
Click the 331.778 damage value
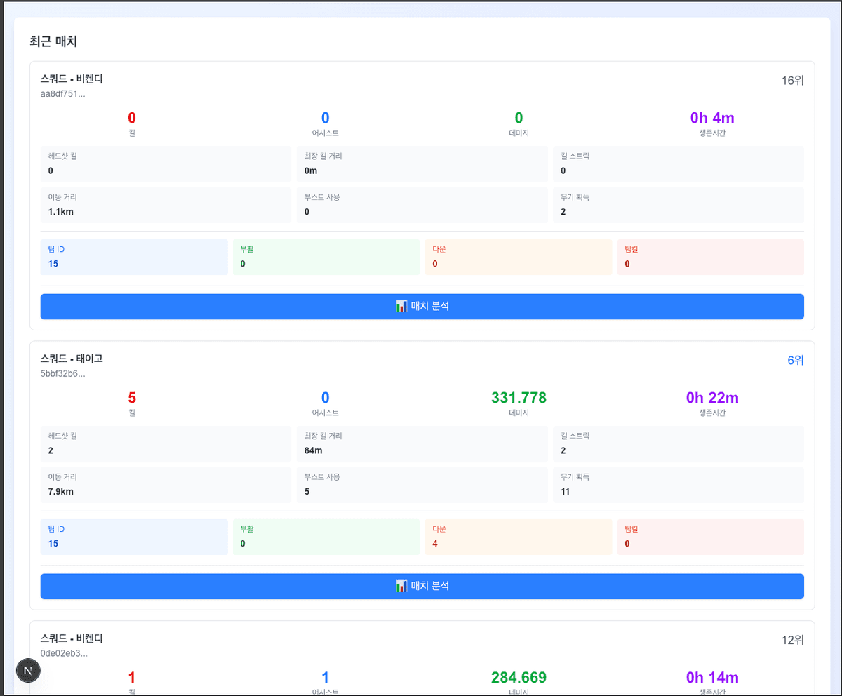[x=519, y=398]
